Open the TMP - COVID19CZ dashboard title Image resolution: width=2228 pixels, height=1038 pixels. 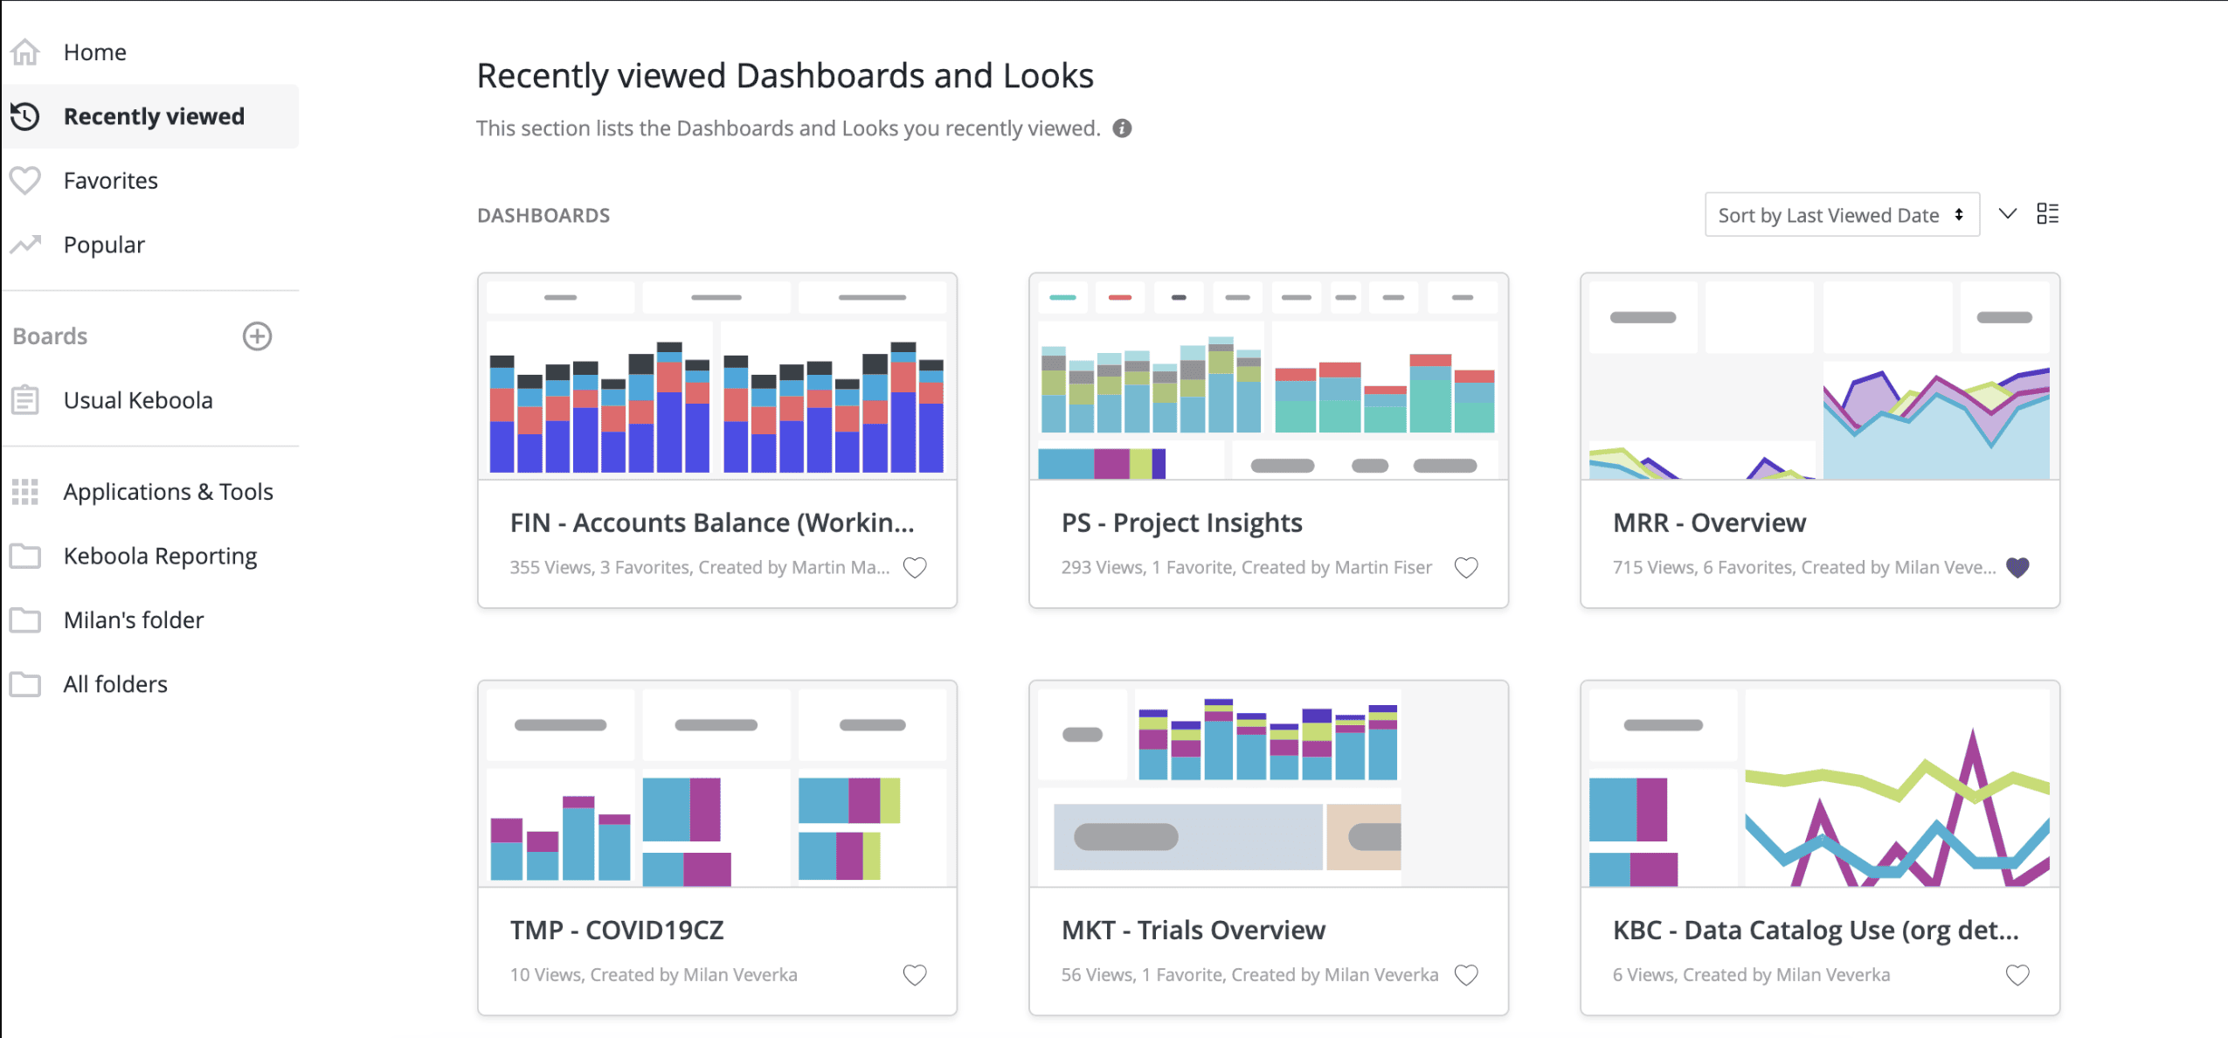[x=617, y=930]
